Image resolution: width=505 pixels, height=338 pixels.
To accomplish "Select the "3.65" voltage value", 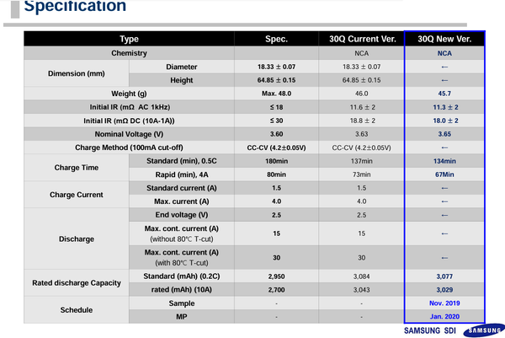I will point(444,134).
